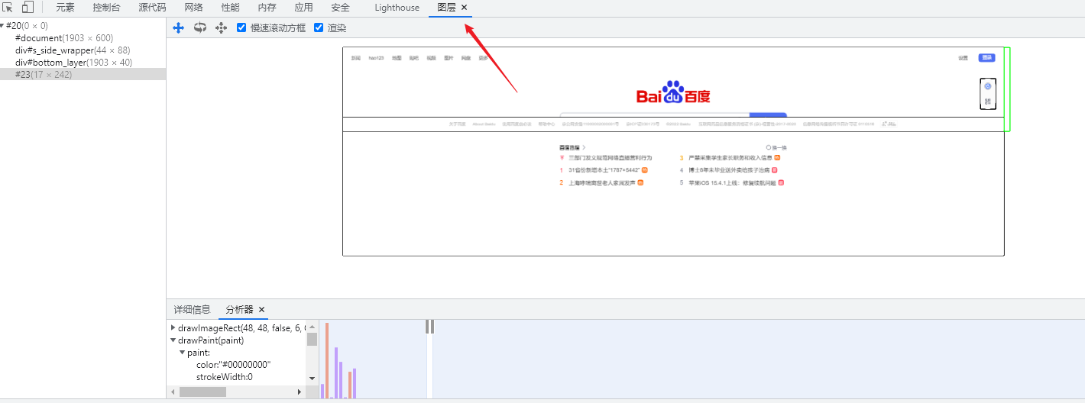This screenshot has height=403, width=1085.
Task: Click the reset transform icon
Action: coord(222,27)
